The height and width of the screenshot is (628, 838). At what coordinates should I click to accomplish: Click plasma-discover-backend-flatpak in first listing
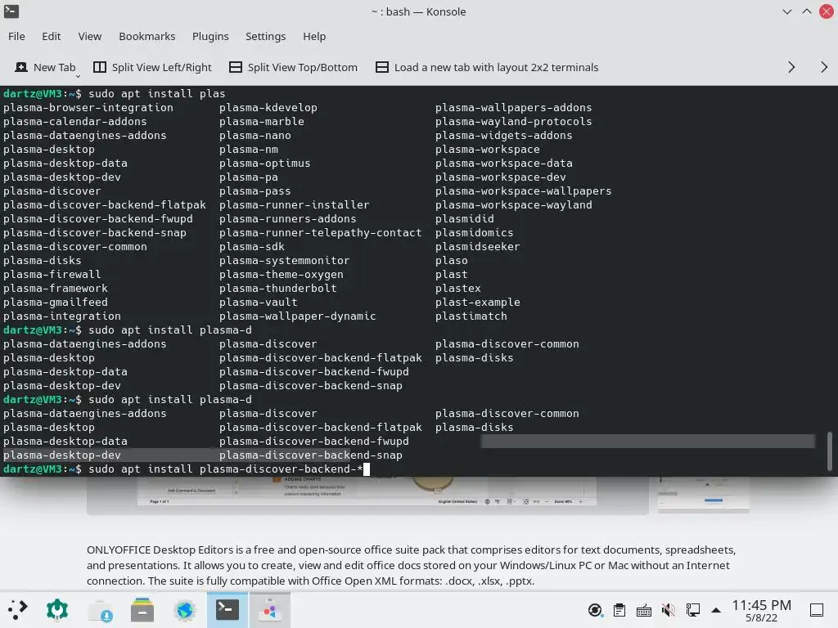[105, 205]
